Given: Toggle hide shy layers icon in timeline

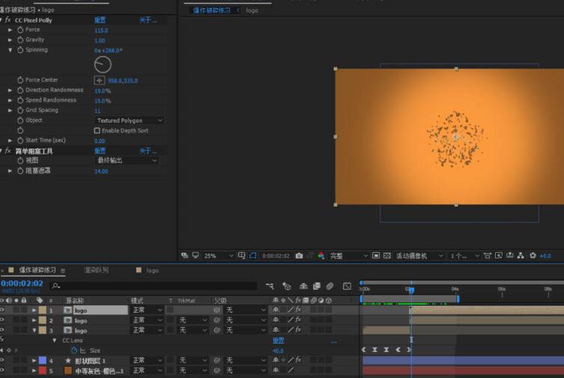Looking at the screenshot, I should (x=303, y=286).
